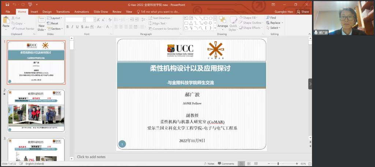375x167 pixels.
Task: Click the Paste clipboard icon
Action: click(x=6, y=22)
